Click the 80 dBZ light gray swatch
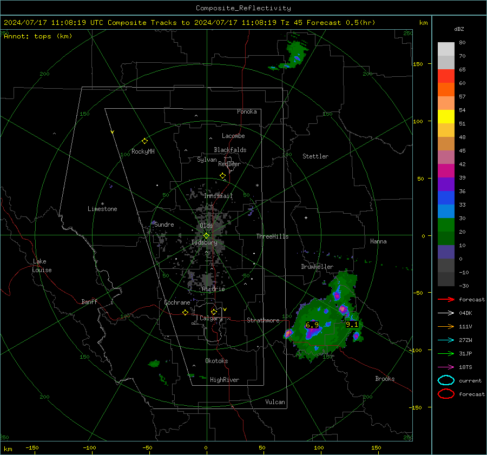This screenshot has height=455, width=487. click(x=446, y=49)
